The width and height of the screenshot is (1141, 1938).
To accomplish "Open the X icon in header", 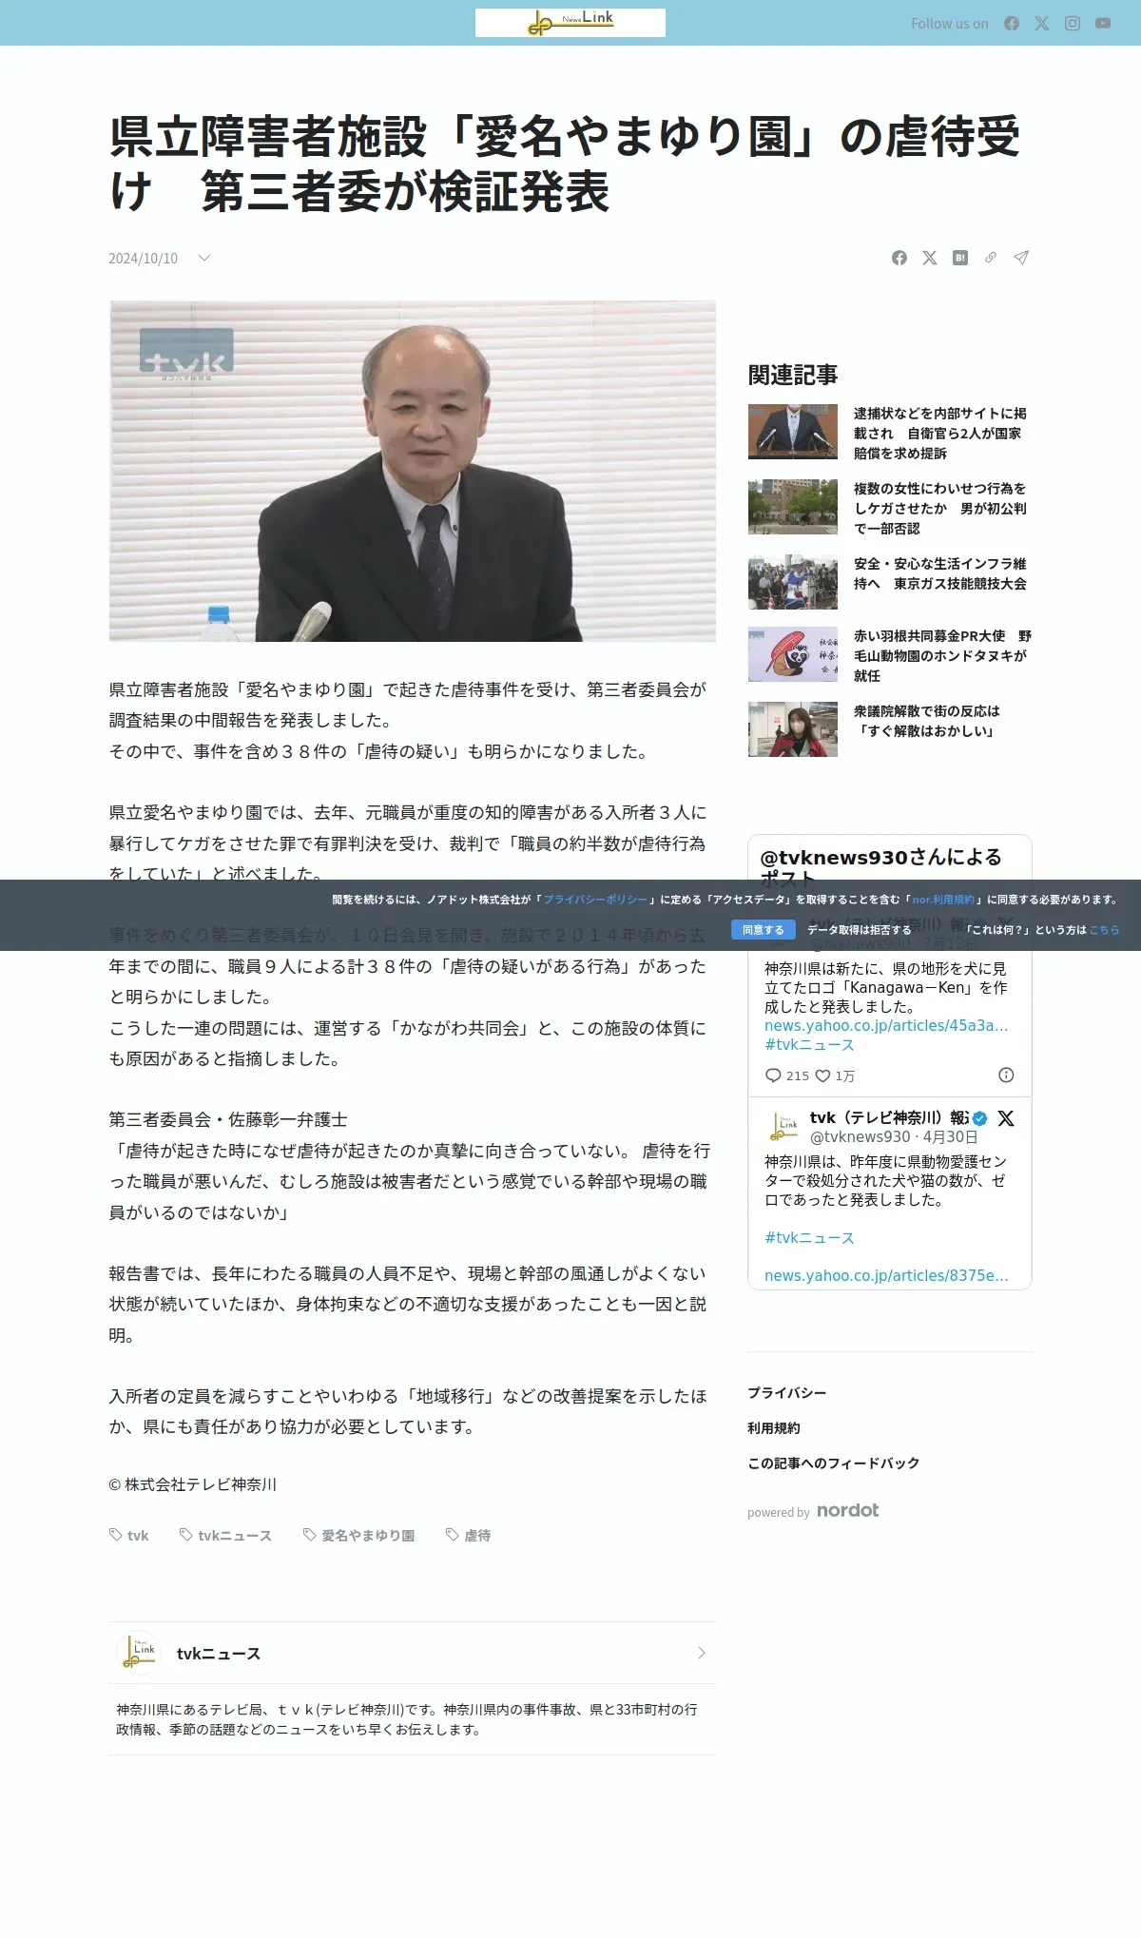I will (x=1042, y=24).
